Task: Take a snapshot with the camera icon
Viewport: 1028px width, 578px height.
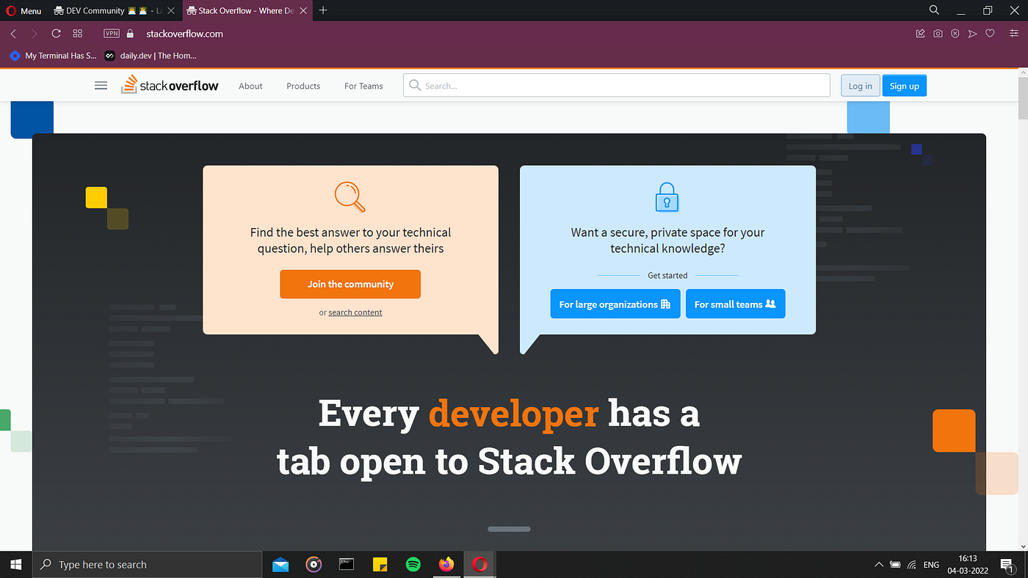Action: [938, 34]
